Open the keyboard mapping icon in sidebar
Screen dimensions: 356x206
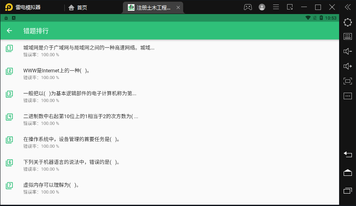tap(347, 36)
